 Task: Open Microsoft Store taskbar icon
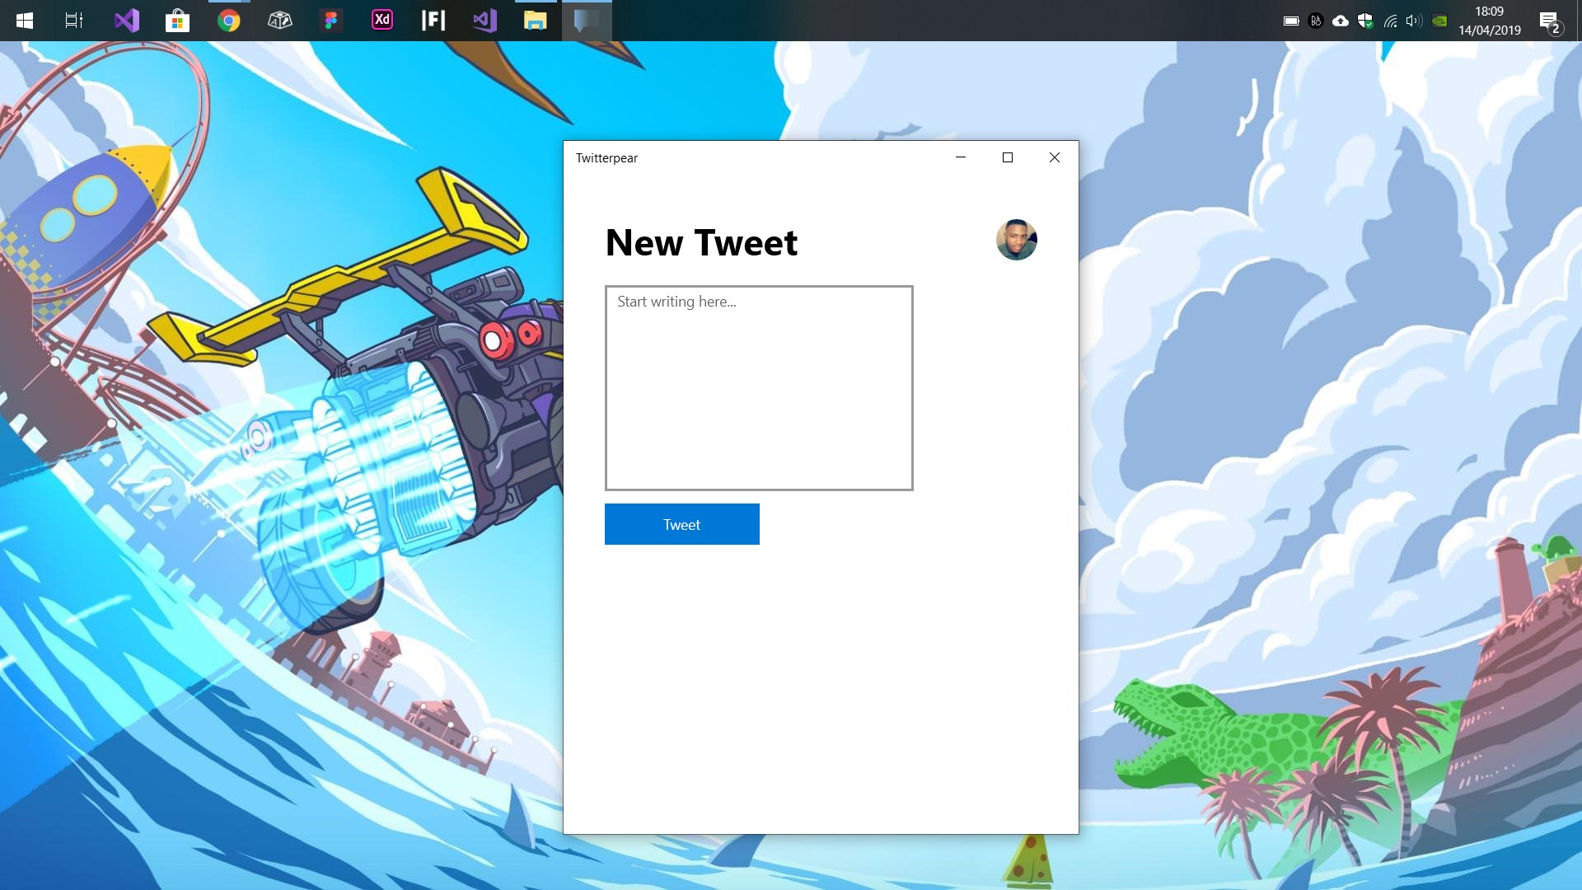pyautogui.click(x=177, y=21)
